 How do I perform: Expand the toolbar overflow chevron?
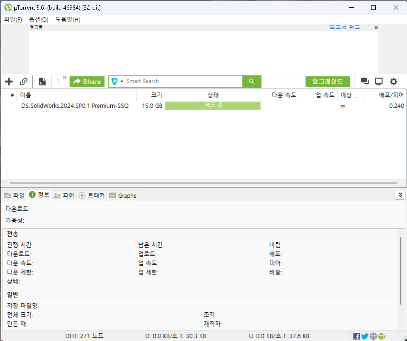point(65,78)
